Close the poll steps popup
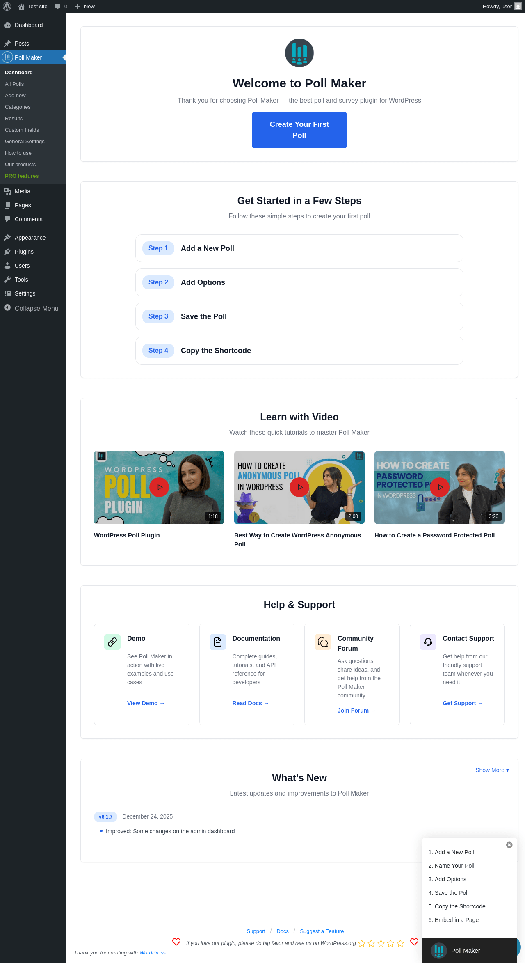Viewport: 525px width, 963px height. 509,845
